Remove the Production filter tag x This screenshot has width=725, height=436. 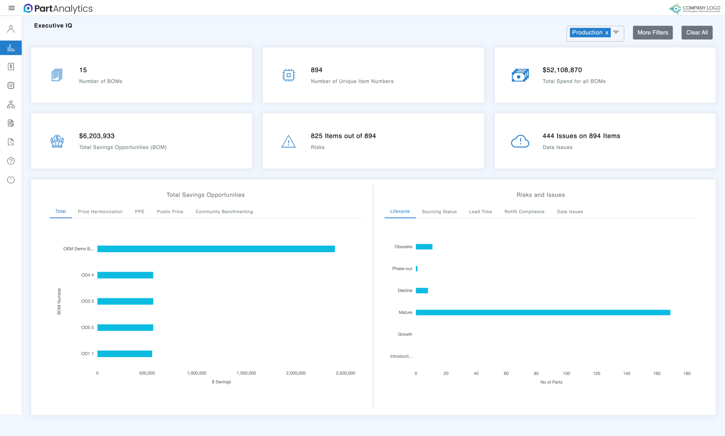606,33
